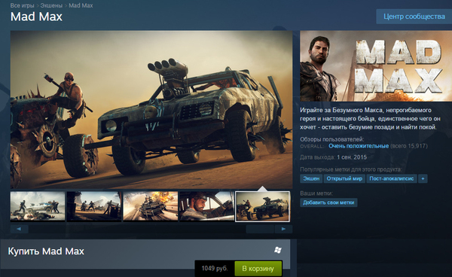This screenshot has height=277, width=452.
Task: Click the release date '1 сен. 2015'
Action: [x=352, y=157]
